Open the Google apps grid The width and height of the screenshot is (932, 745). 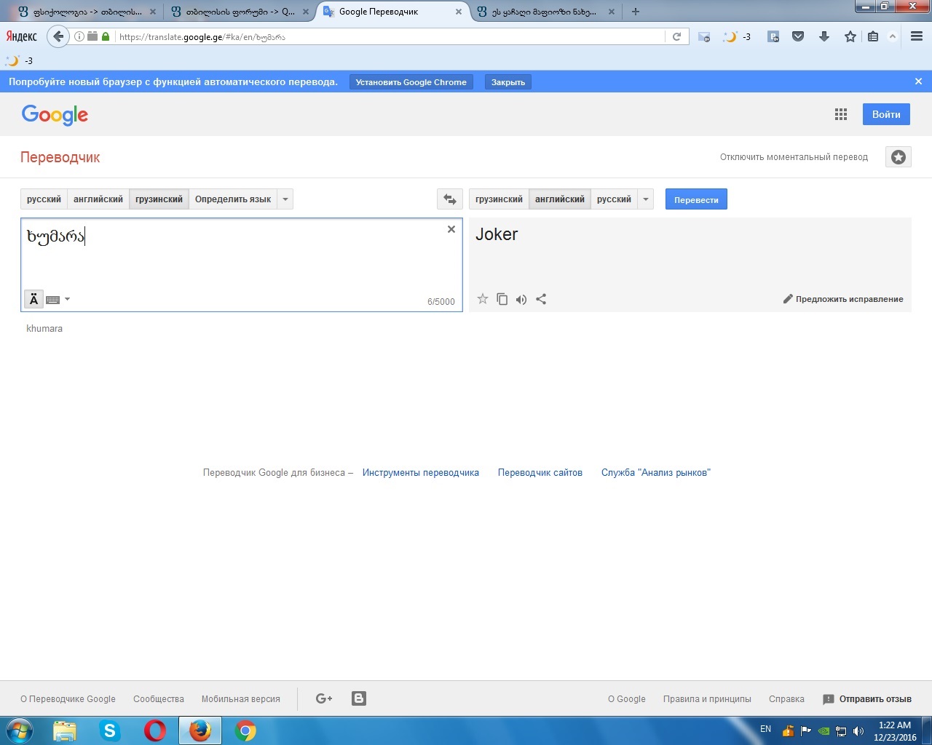coord(841,114)
